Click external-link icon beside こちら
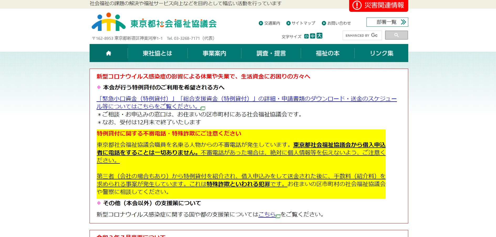The image size is (496, 237). pos(278,216)
